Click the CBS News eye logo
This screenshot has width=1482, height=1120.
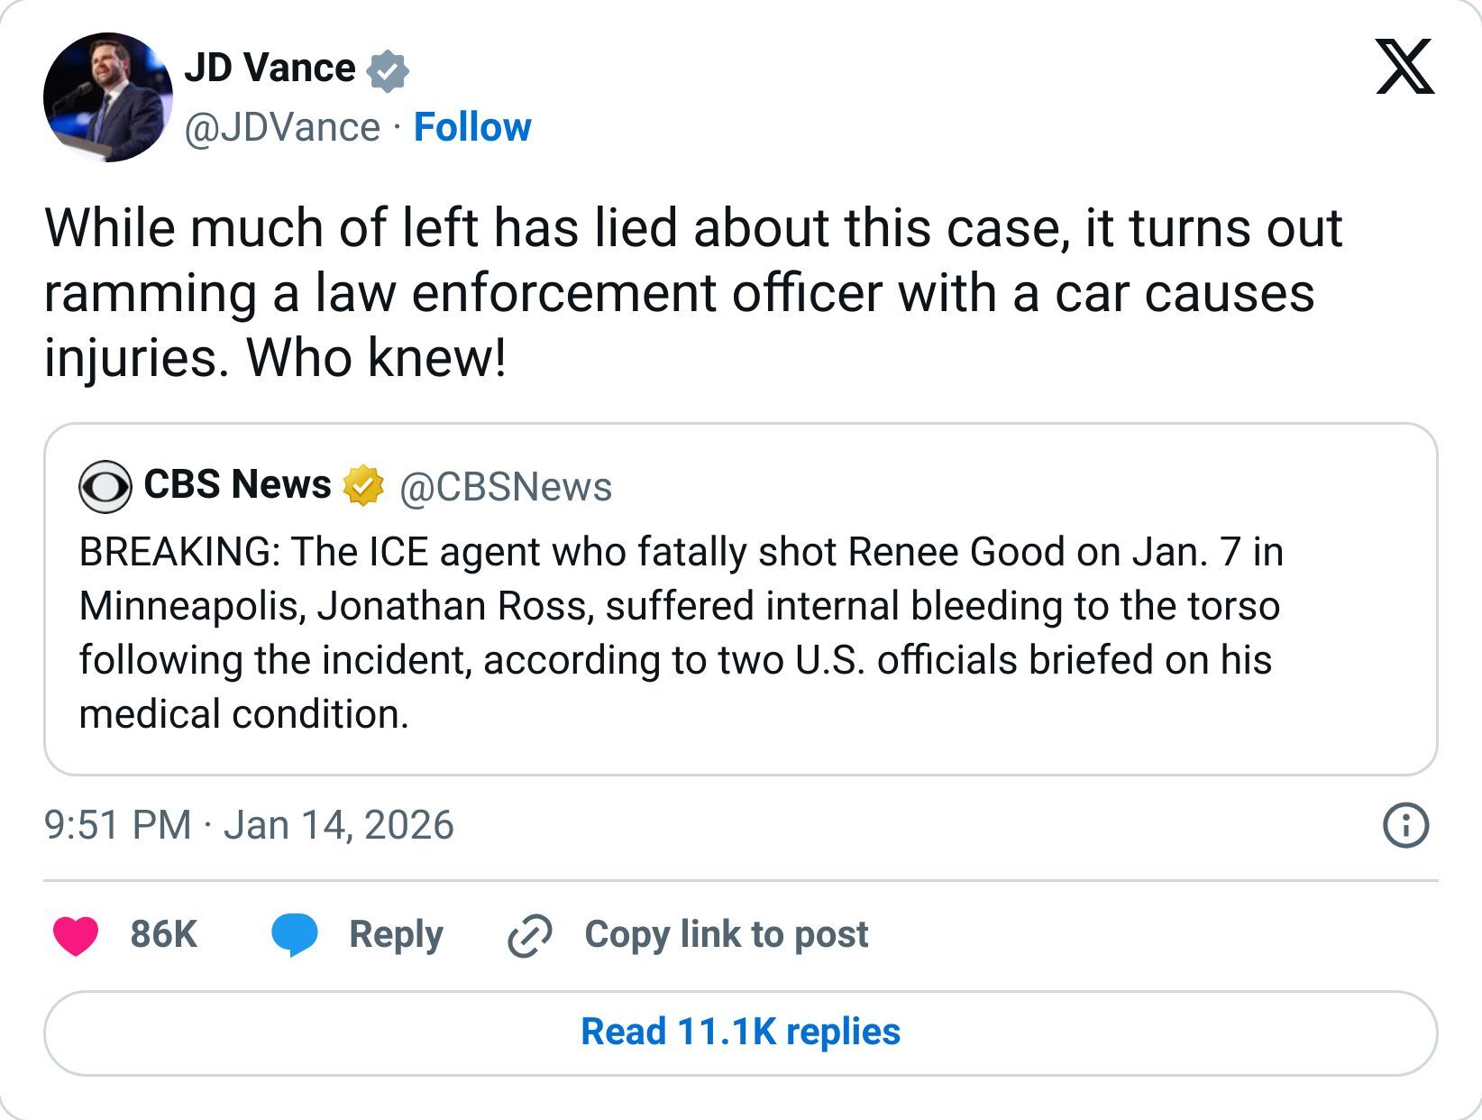tap(105, 487)
